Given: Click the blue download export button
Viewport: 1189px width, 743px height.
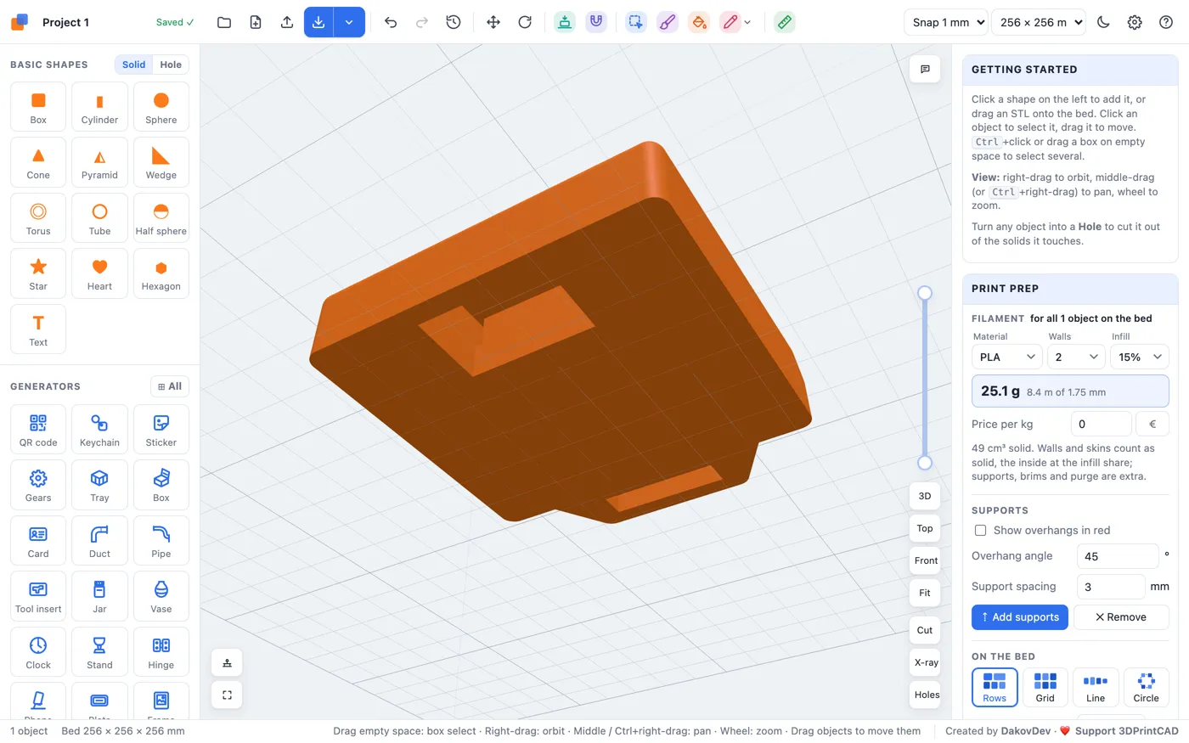Looking at the screenshot, I should 318,22.
